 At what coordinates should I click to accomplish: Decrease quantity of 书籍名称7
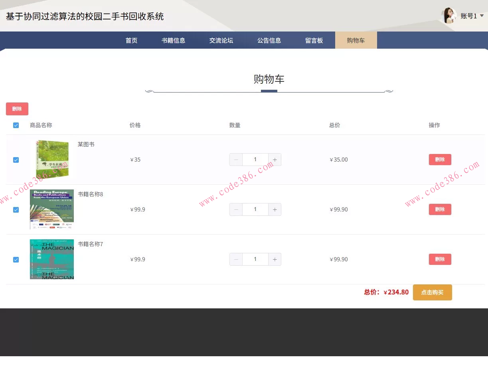click(x=236, y=259)
